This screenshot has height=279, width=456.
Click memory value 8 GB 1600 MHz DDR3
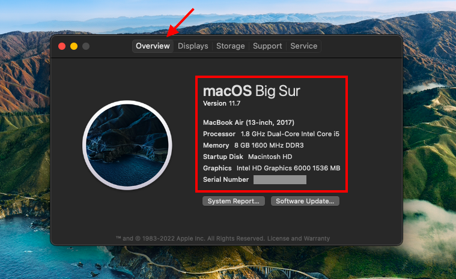[x=269, y=145]
